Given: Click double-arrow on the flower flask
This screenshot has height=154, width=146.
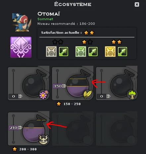Looking at the screenshot, I should (x=20, y=96).
